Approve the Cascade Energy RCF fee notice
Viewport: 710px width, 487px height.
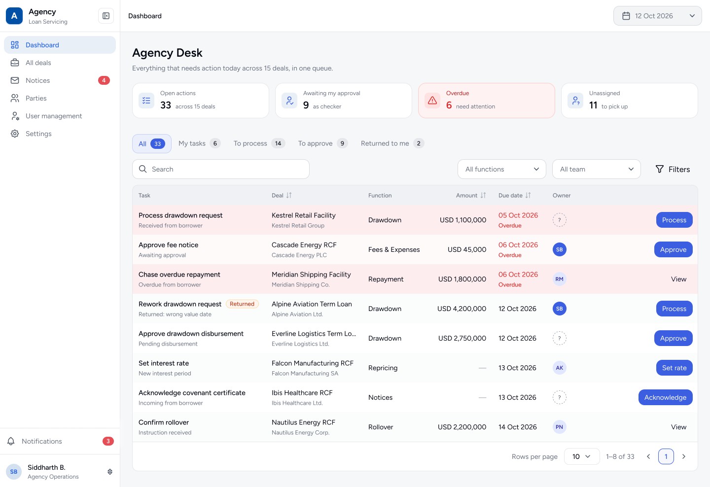tap(673, 249)
